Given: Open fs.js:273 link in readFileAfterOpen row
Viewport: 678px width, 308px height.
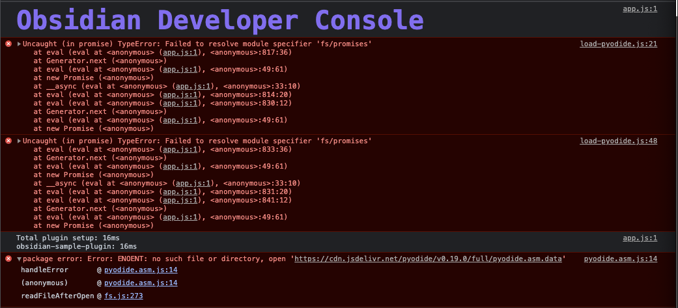Looking at the screenshot, I should click(x=124, y=296).
